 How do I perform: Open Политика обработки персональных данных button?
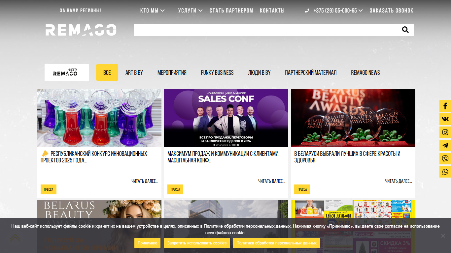276,243
